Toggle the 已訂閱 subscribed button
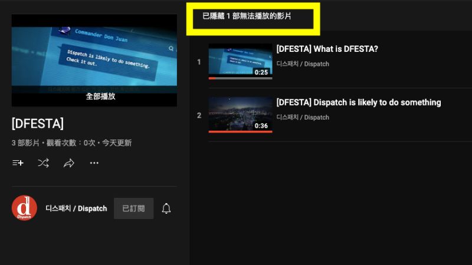472x265 pixels. click(134, 208)
